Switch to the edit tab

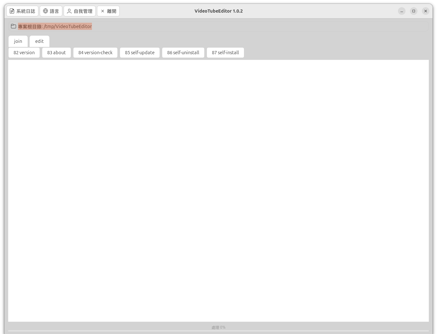[39, 41]
